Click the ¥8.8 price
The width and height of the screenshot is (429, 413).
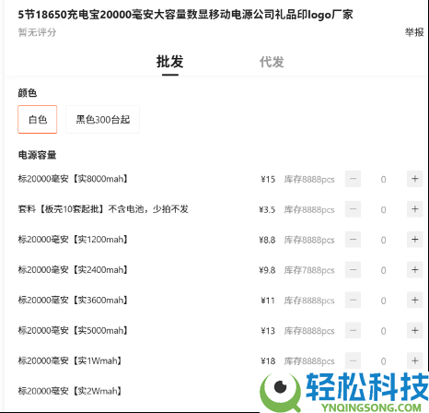tap(267, 240)
